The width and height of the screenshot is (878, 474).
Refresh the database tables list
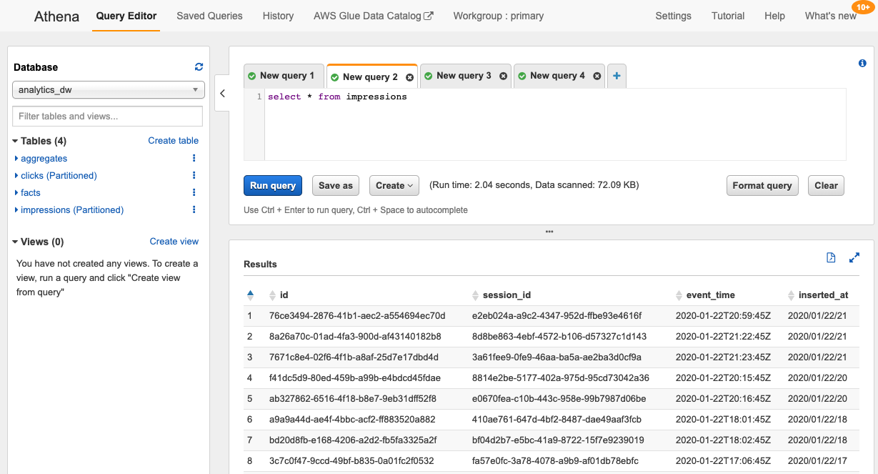(199, 66)
